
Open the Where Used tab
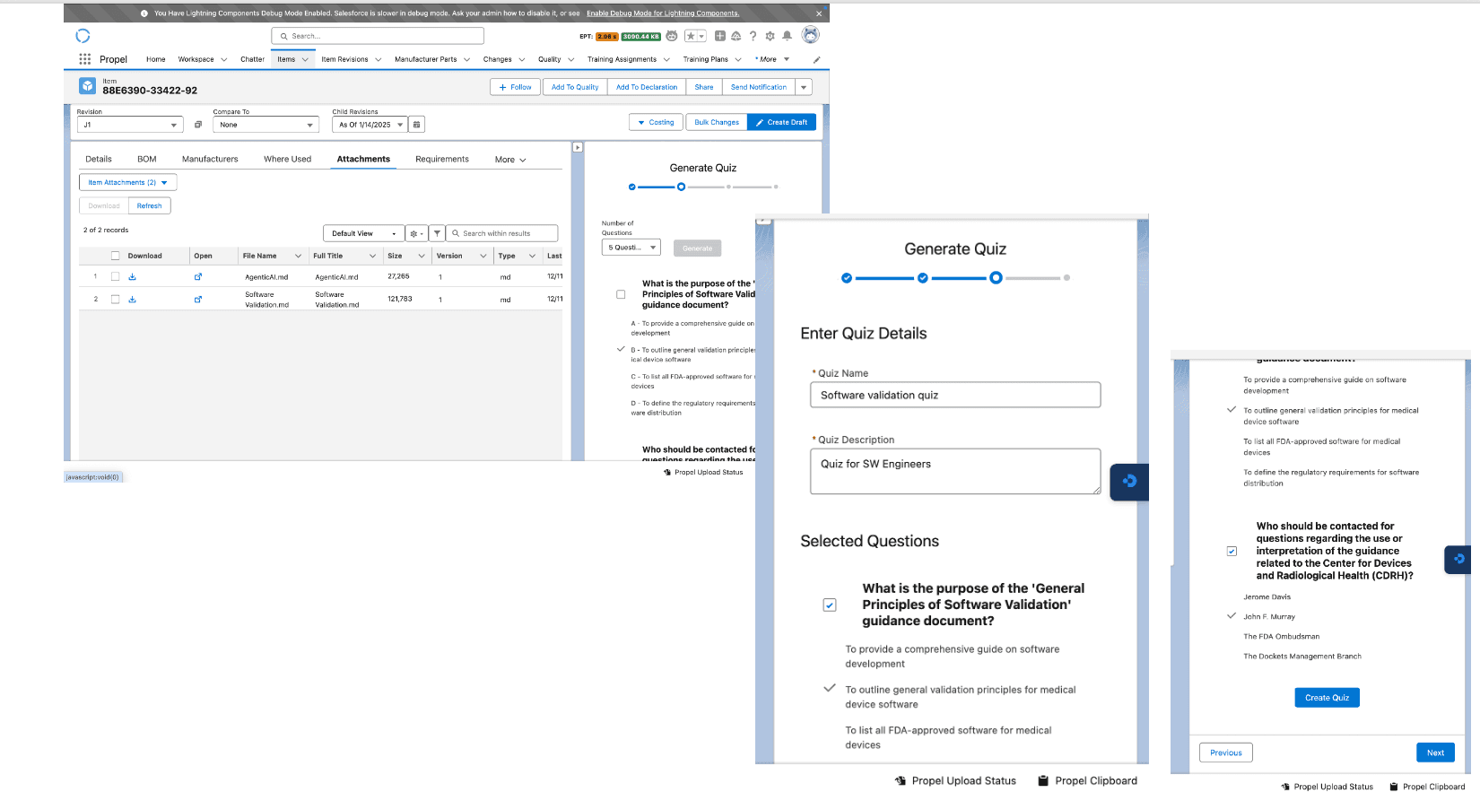[x=287, y=160]
